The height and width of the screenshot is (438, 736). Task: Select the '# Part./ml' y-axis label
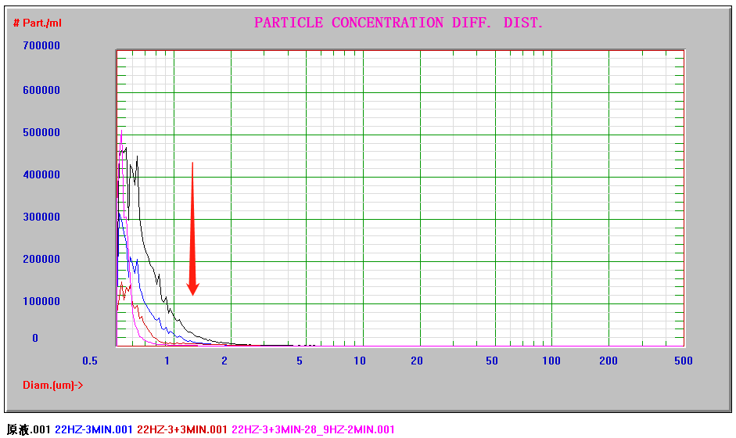pos(38,23)
